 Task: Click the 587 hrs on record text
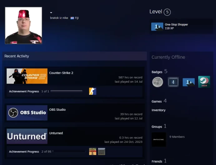coord(130,77)
